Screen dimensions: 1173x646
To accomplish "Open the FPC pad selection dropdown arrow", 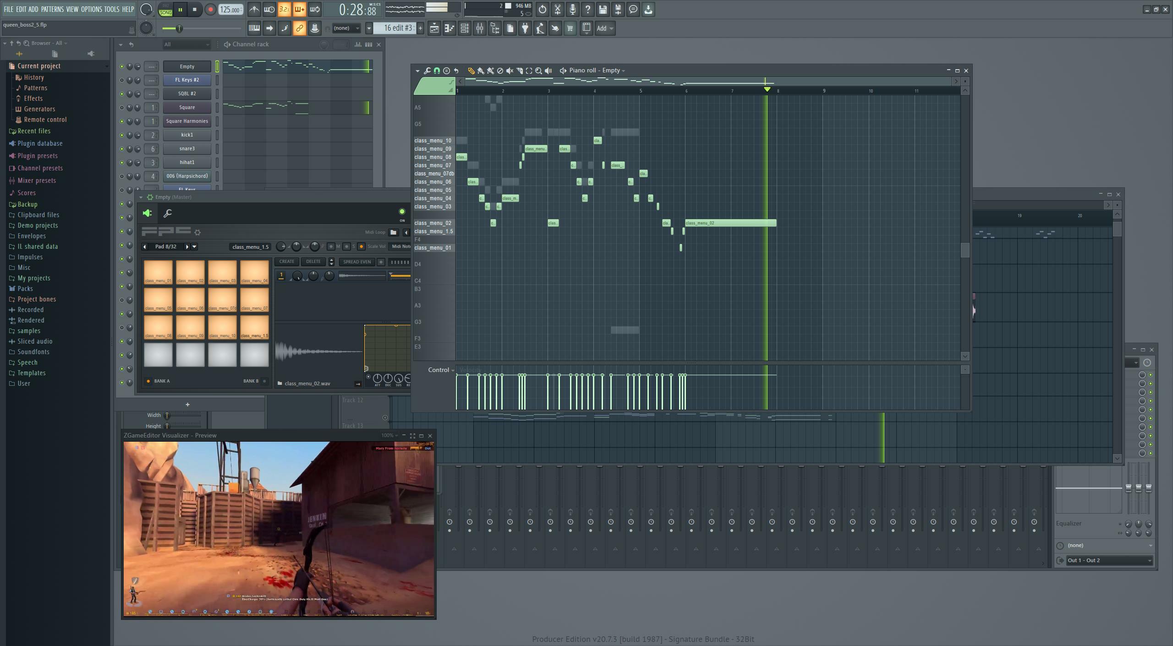I will pos(195,246).
